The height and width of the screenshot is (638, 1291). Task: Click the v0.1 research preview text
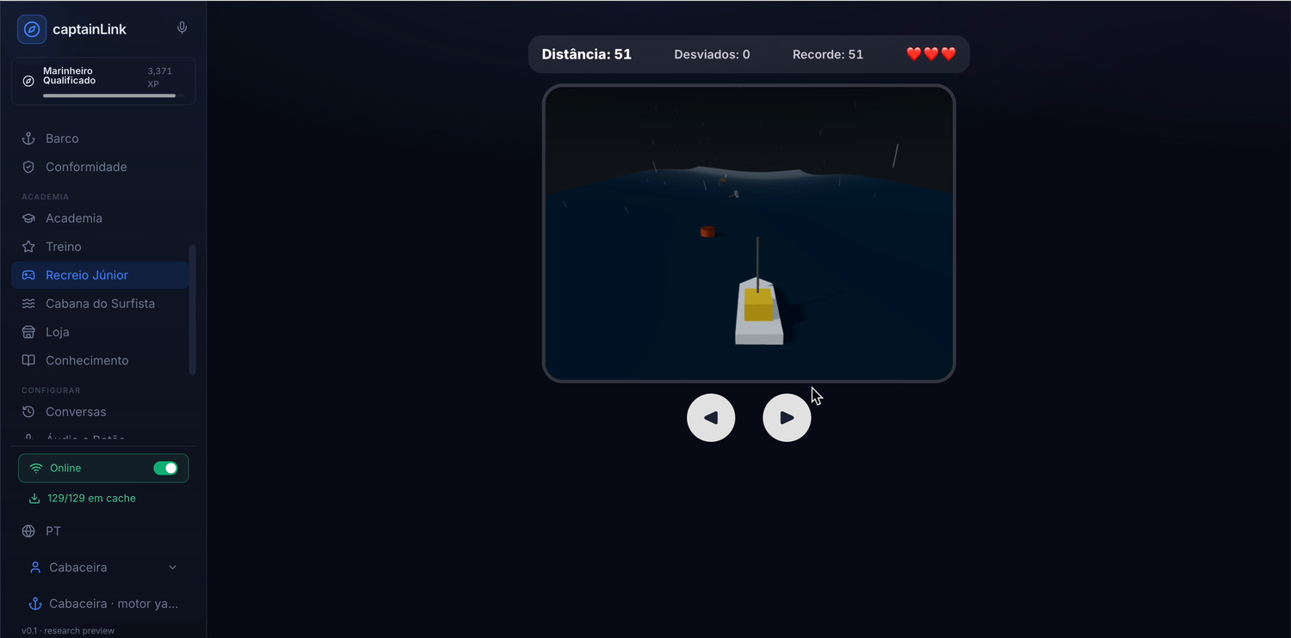[x=68, y=630]
